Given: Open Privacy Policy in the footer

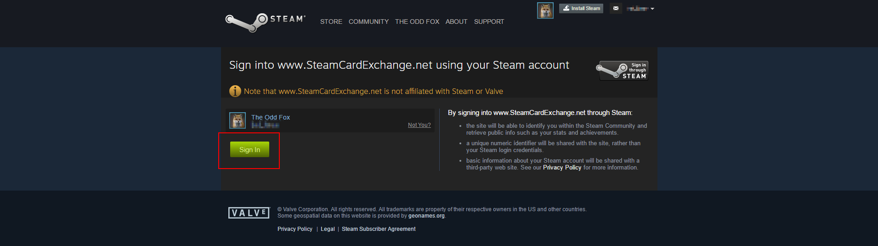Looking at the screenshot, I should (295, 229).
